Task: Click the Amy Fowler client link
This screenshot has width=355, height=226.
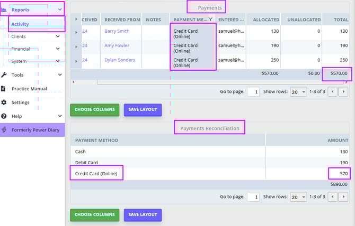Action: 117,46
